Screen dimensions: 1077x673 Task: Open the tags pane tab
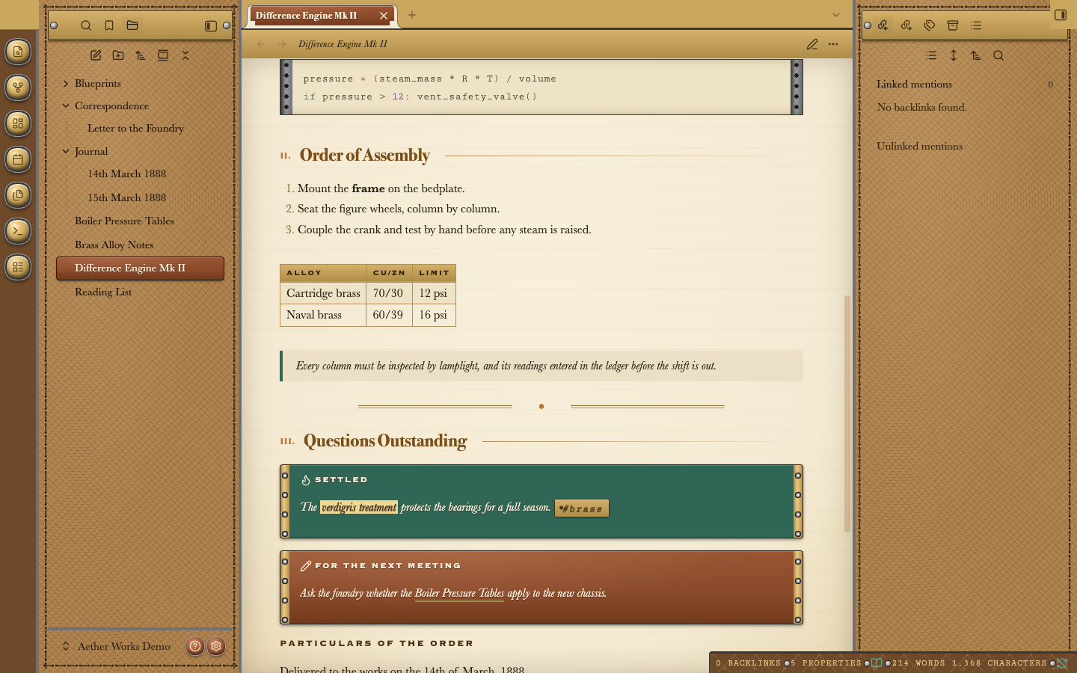pos(930,25)
